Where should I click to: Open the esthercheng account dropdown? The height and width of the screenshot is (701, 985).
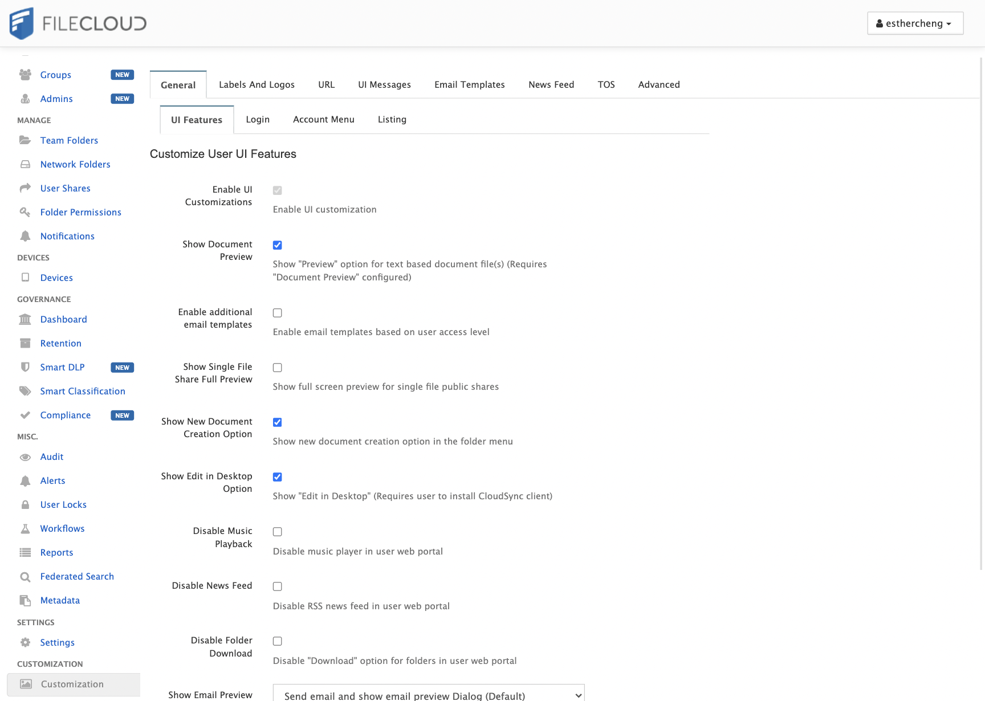[915, 23]
